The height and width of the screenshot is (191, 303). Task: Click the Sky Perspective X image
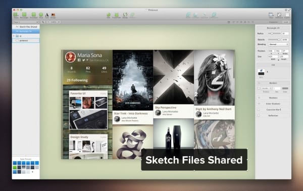pyautogui.click(x=174, y=77)
